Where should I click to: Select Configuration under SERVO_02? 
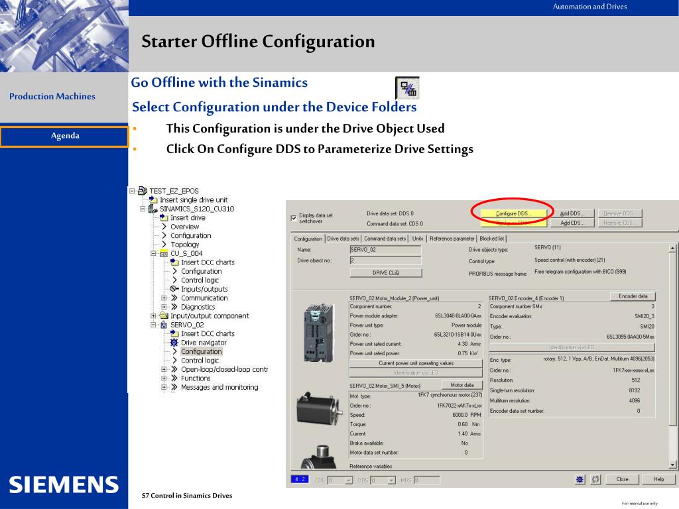tap(202, 351)
